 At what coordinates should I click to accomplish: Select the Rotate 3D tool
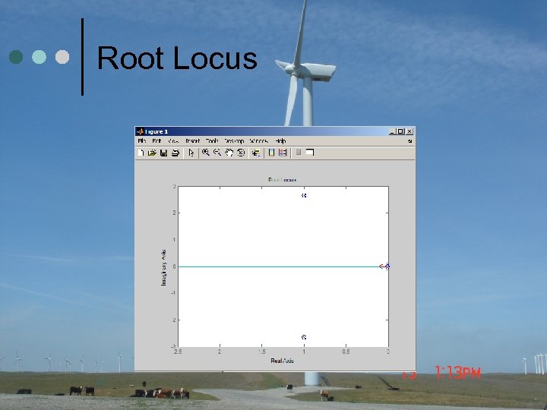tap(241, 153)
